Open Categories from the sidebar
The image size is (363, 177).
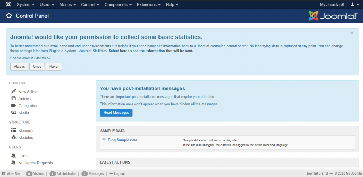coord(28,106)
